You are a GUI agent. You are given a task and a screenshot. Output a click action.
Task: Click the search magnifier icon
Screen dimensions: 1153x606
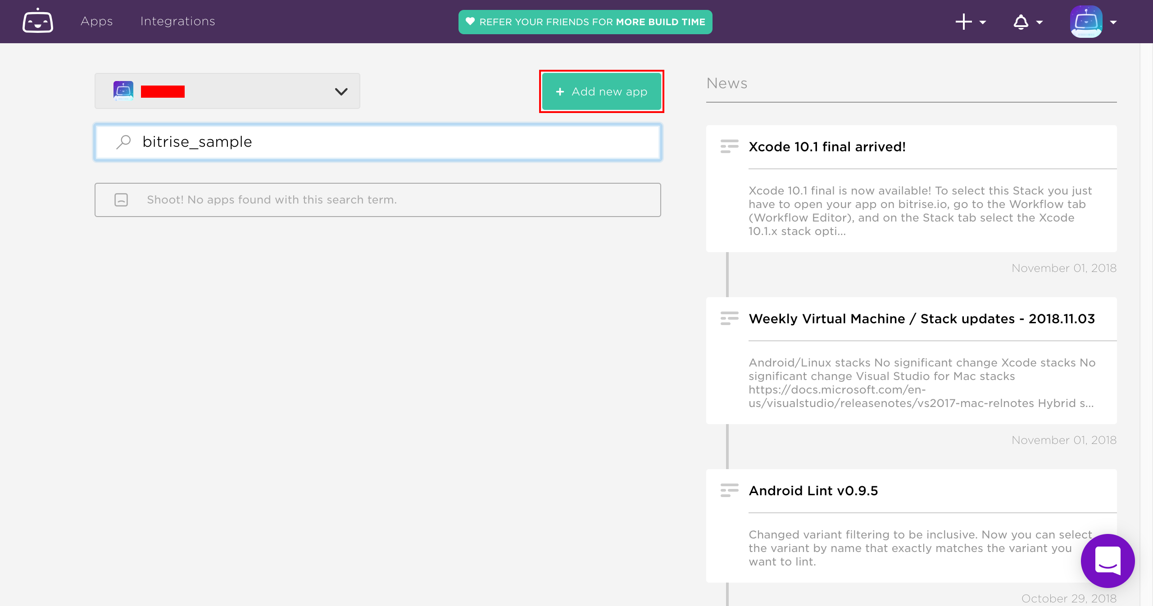[123, 142]
